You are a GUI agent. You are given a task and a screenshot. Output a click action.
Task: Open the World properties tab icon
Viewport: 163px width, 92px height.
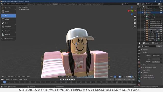(139, 62)
